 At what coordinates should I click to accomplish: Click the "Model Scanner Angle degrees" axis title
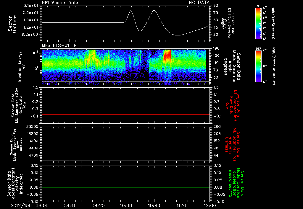pyautogui.click(x=232, y=66)
